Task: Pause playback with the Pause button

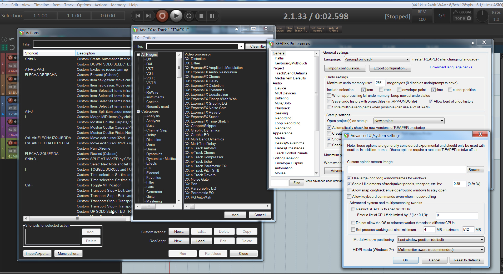Action: coord(212,16)
